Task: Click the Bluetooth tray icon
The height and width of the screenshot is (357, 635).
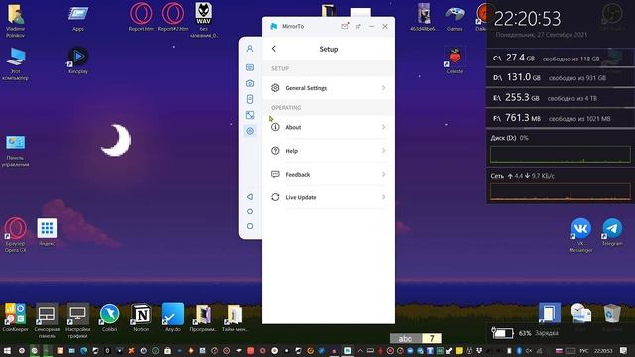Action: pos(519,350)
